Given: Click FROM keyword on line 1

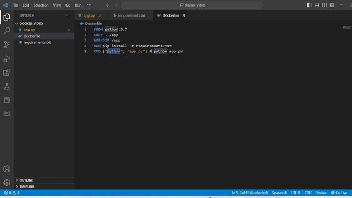Looking at the screenshot, I should (98, 29).
